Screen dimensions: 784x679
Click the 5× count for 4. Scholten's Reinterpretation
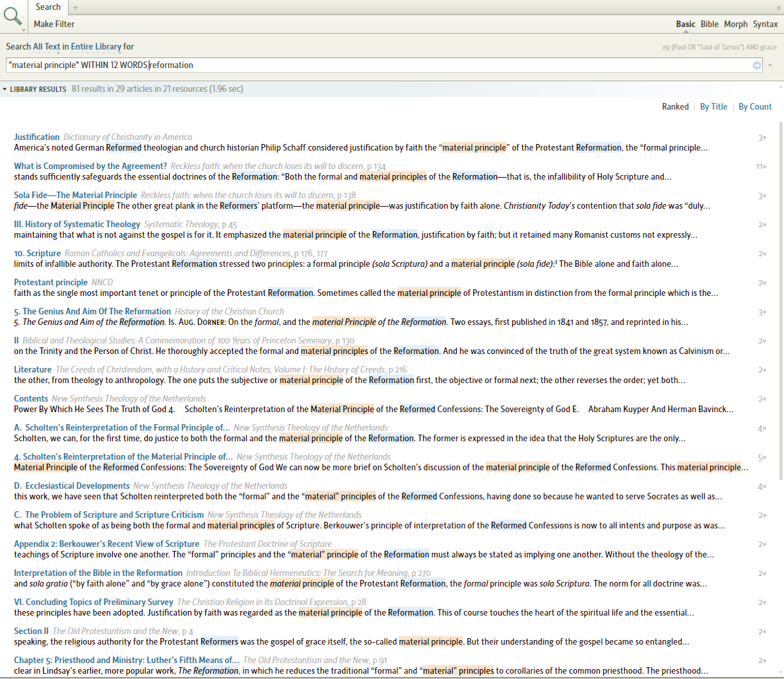762,457
